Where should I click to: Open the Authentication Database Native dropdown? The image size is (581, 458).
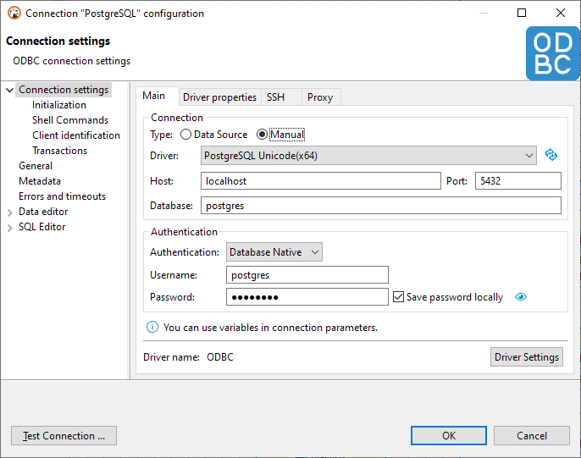[x=274, y=252]
